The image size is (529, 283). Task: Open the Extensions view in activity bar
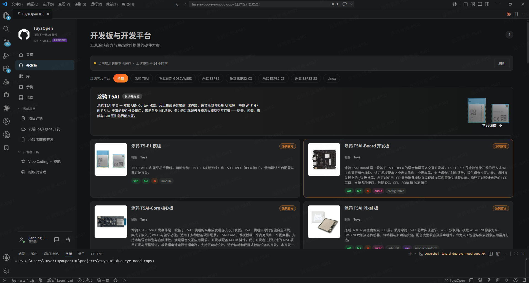coord(6,68)
